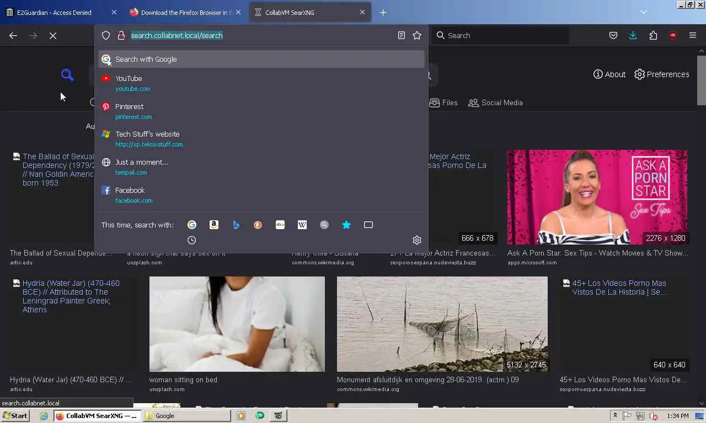Search open tabs with the tab icon
Viewport: 706px width, 423px height.
click(368, 225)
